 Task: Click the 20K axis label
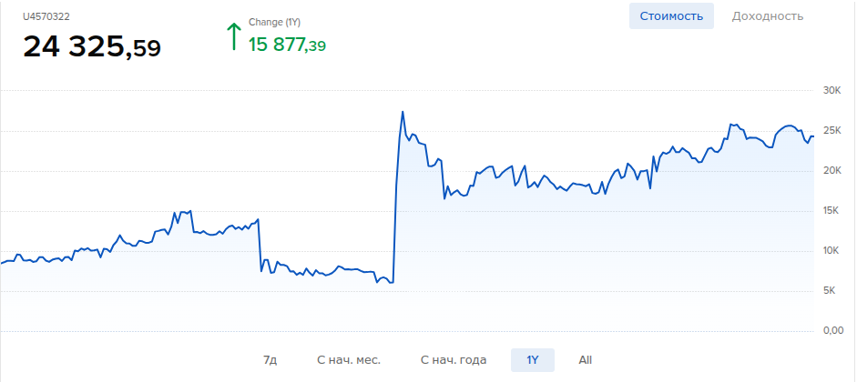tap(831, 171)
